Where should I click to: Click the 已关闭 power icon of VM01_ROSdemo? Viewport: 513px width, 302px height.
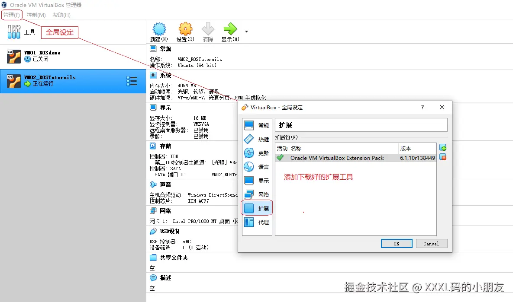point(27,59)
